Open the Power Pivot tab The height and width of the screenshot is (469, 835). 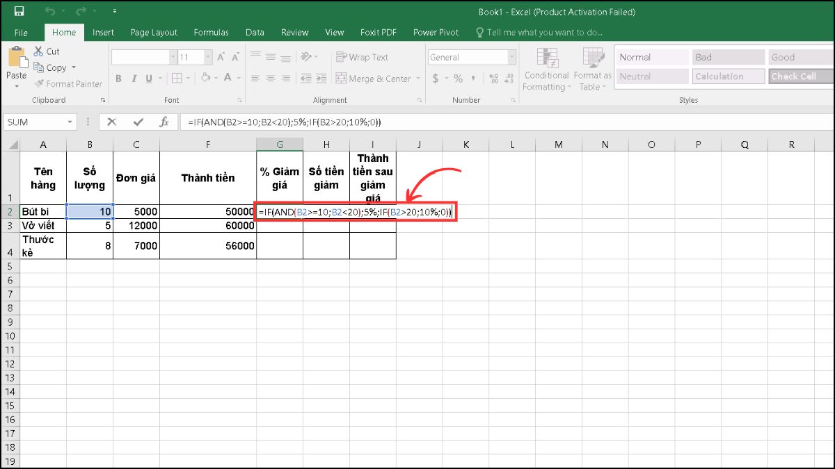tap(436, 32)
